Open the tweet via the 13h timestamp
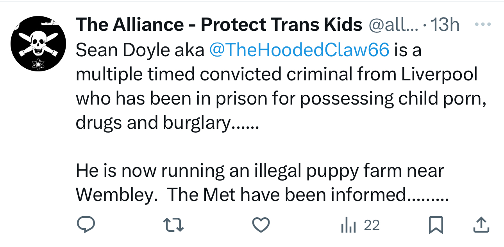The width and height of the screenshot is (504, 247). [x=444, y=25]
